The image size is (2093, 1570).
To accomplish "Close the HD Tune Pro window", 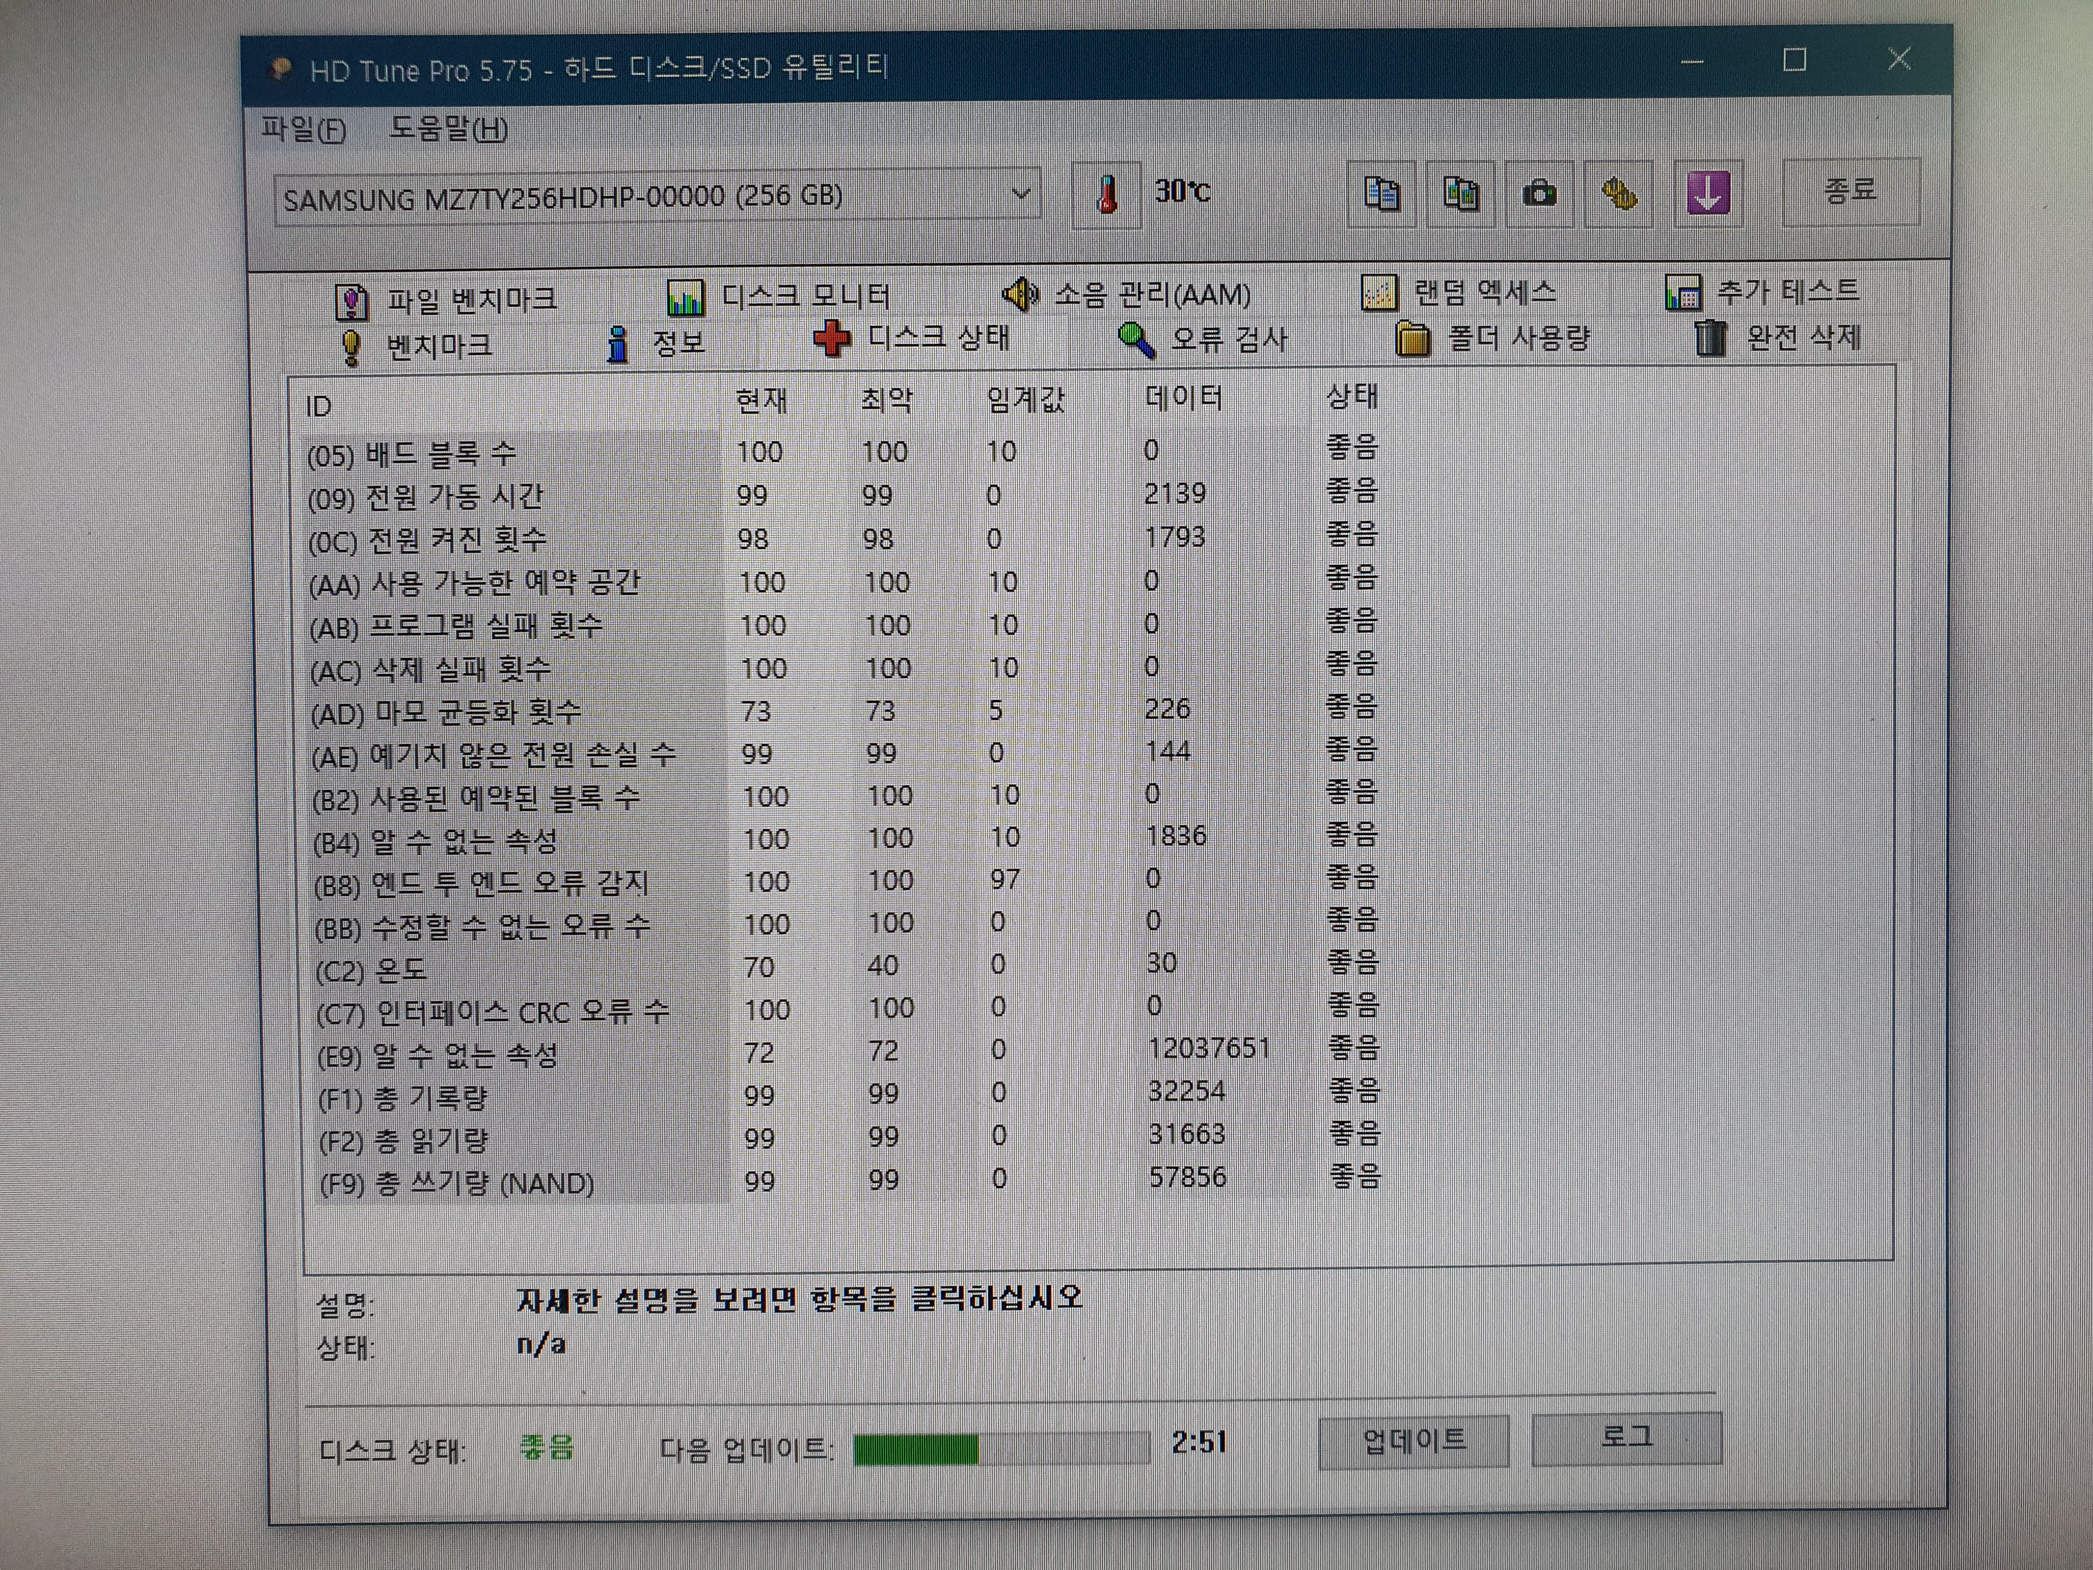I will tap(1898, 59).
